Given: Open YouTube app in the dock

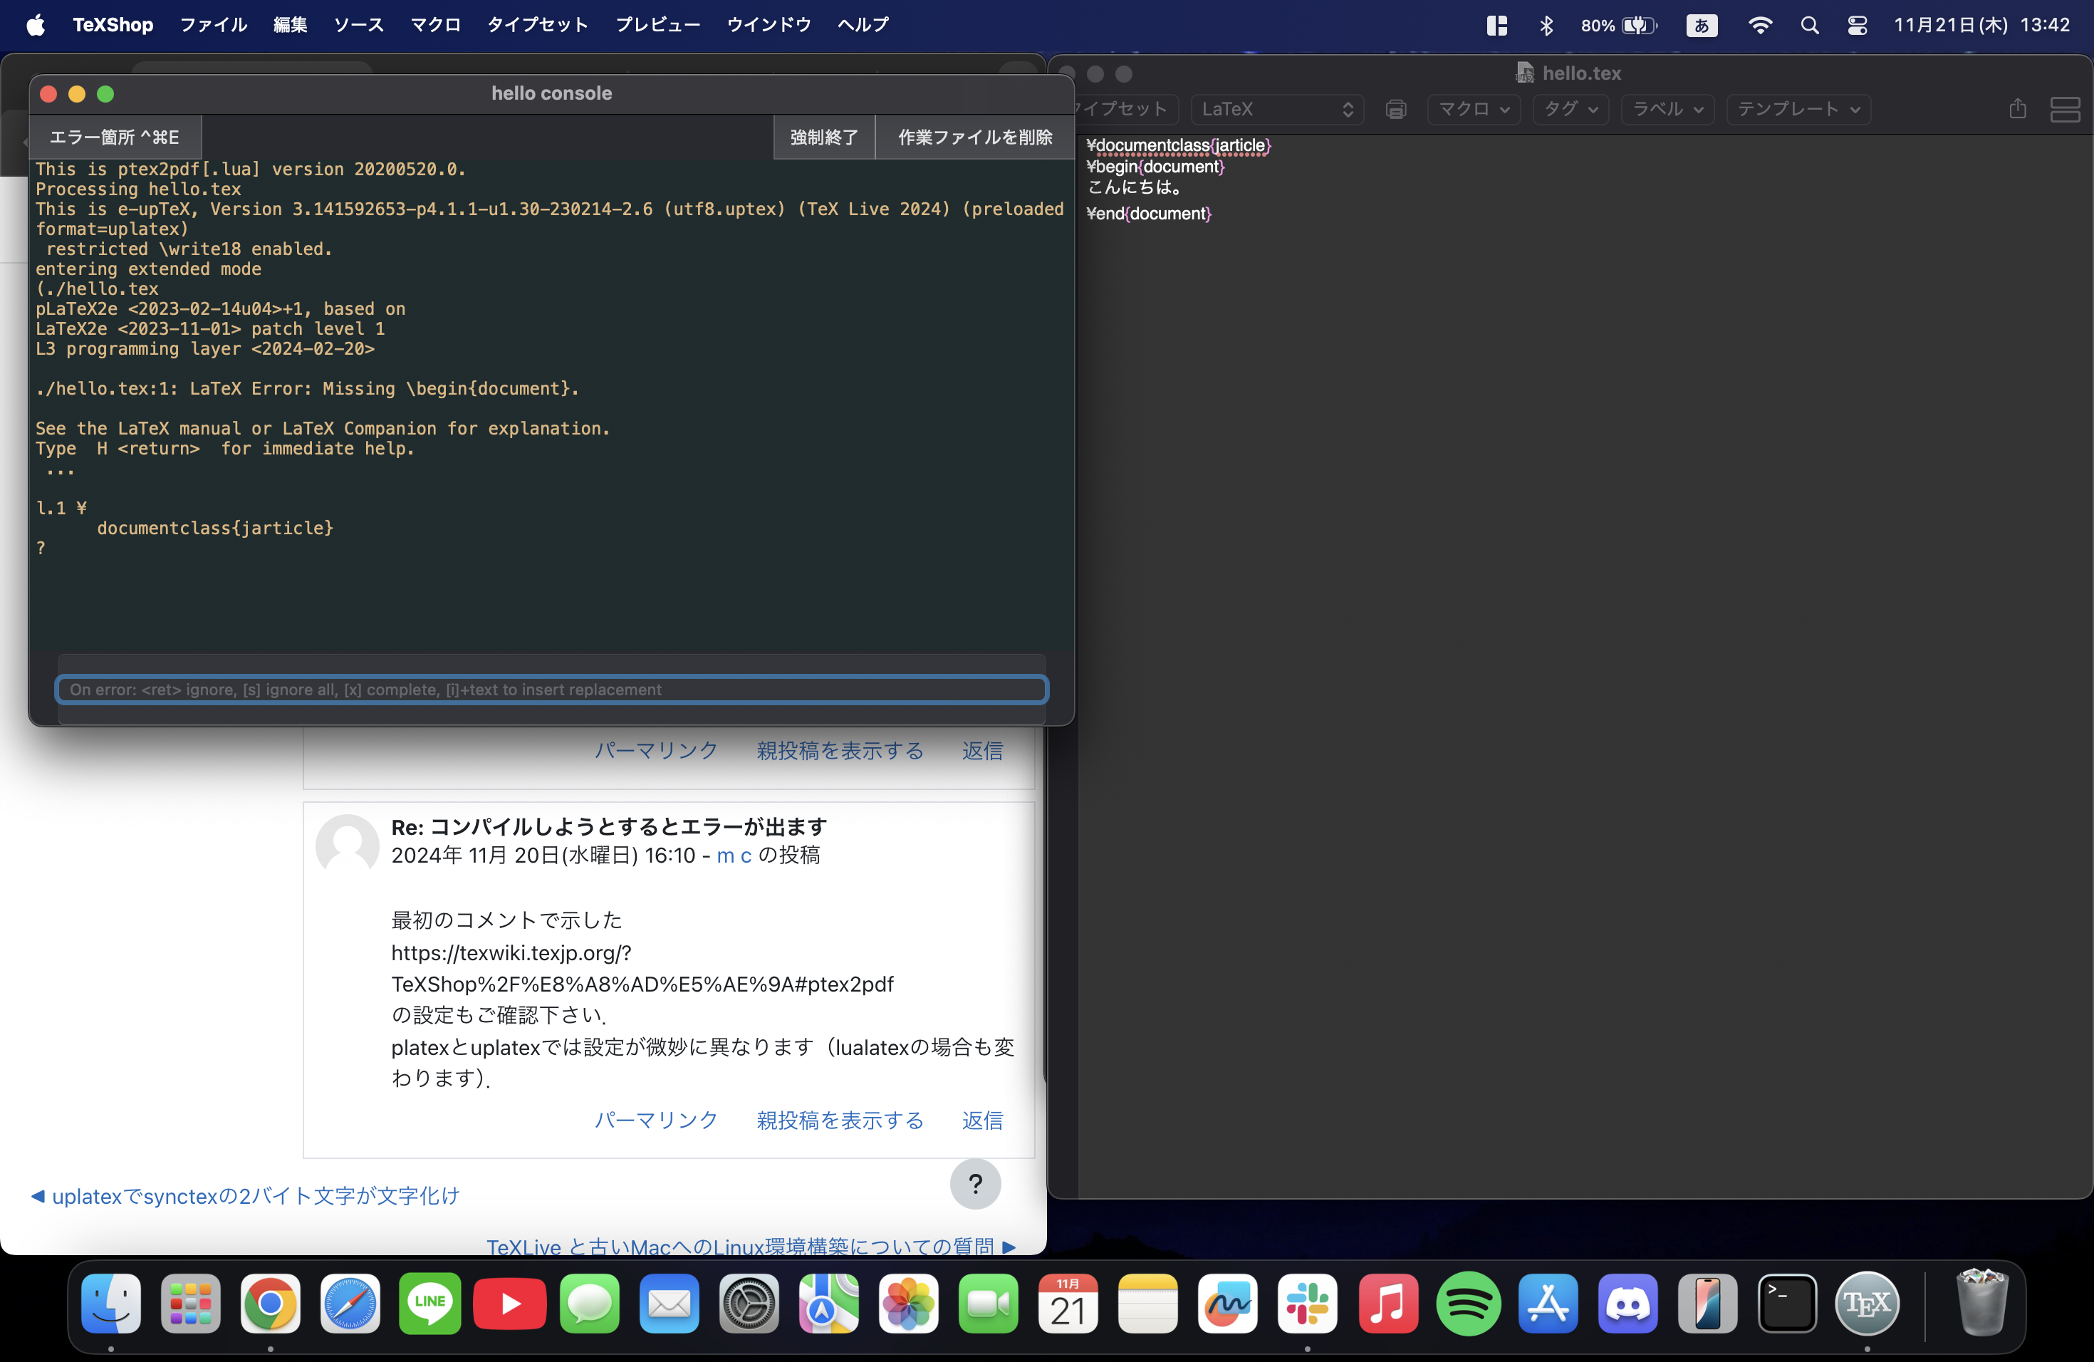Looking at the screenshot, I should pos(509,1303).
